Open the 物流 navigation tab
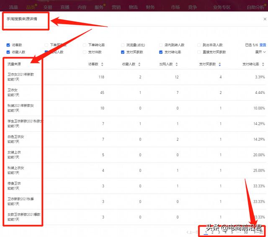Screen dimensions: 268x237 tap(133, 7)
